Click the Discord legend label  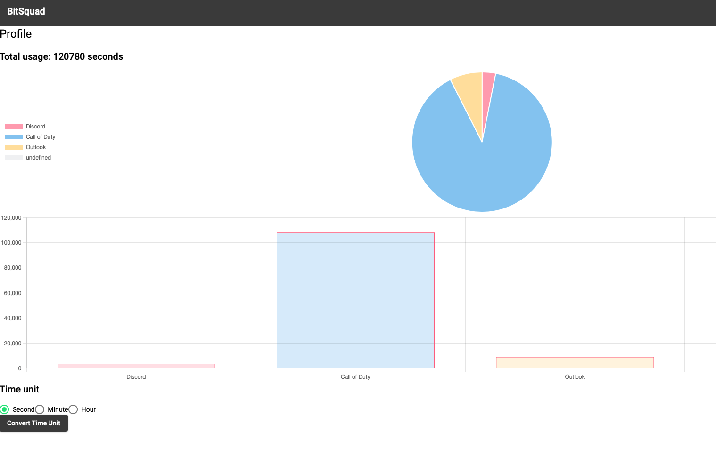(35, 127)
